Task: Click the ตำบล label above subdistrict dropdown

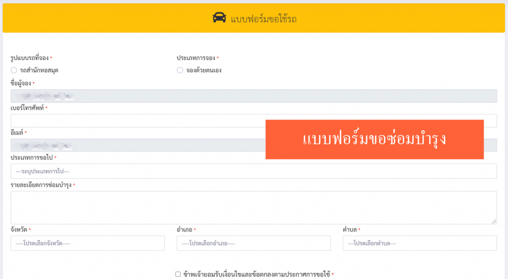Action: point(349,229)
